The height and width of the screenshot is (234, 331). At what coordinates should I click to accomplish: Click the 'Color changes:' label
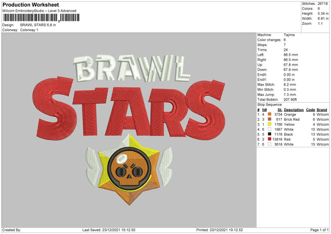pyautogui.click(x=269, y=40)
